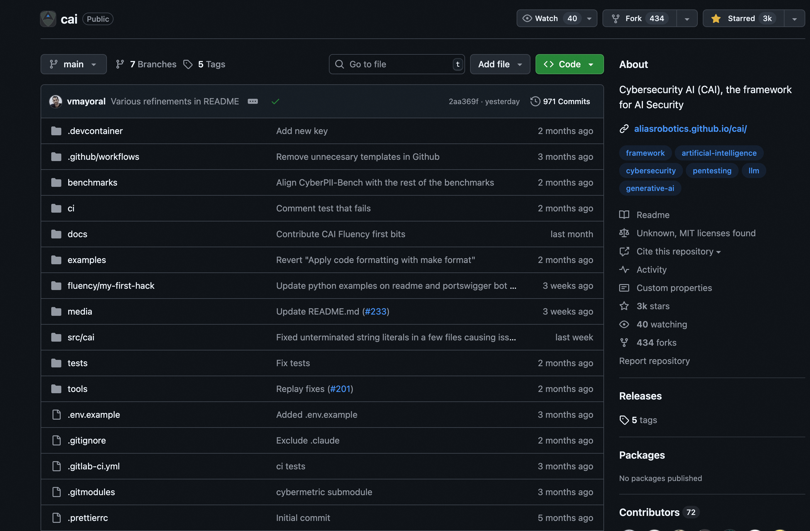Open the Readme book icon link

pos(624,215)
